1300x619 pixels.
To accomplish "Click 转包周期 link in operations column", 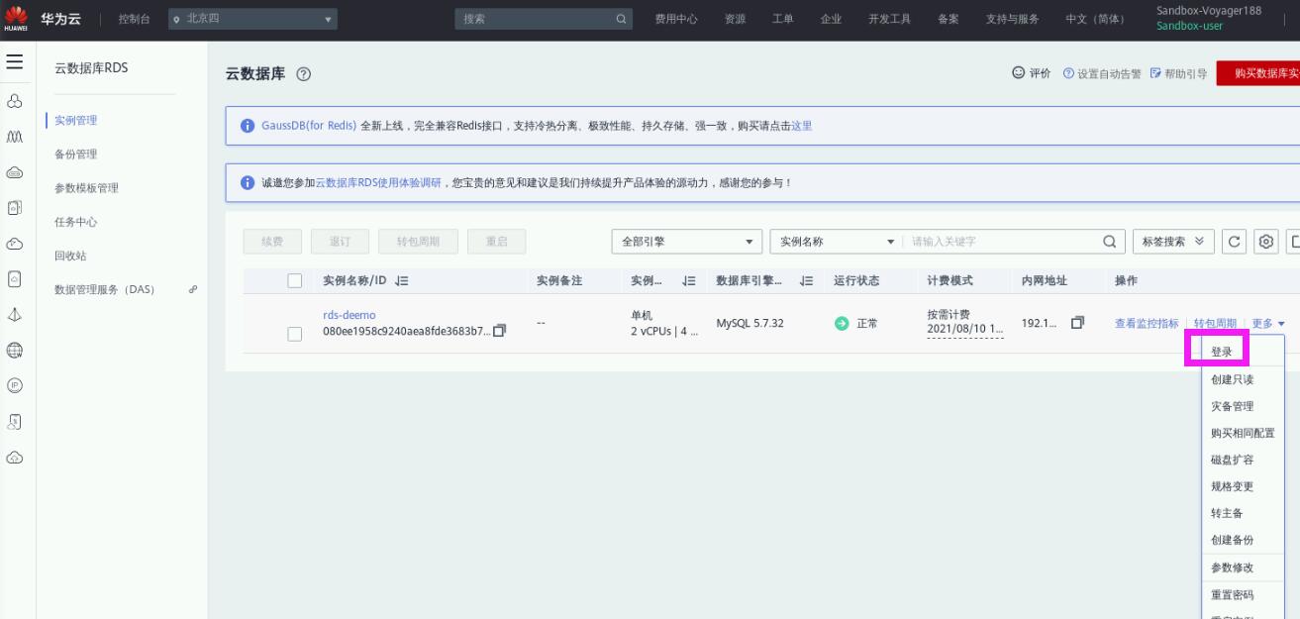I will (1215, 324).
